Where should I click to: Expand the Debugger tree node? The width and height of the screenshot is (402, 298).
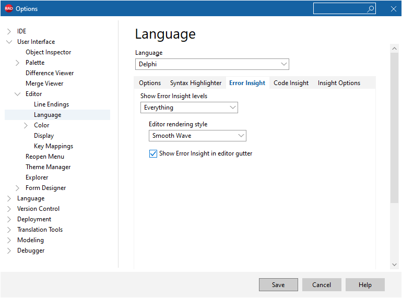(x=9, y=251)
